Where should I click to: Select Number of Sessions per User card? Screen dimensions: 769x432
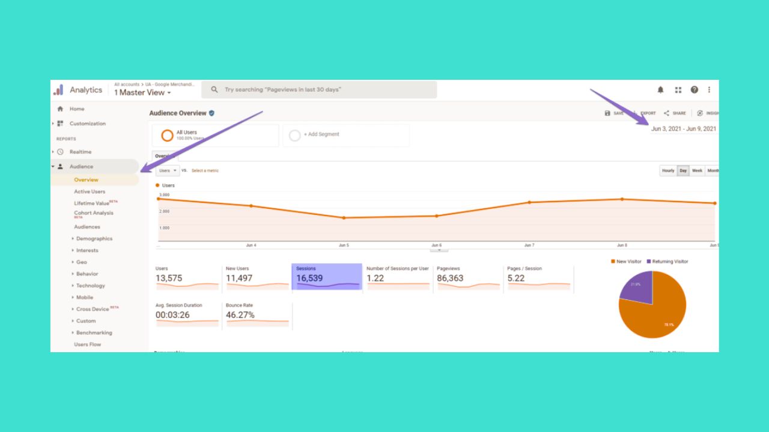point(398,278)
